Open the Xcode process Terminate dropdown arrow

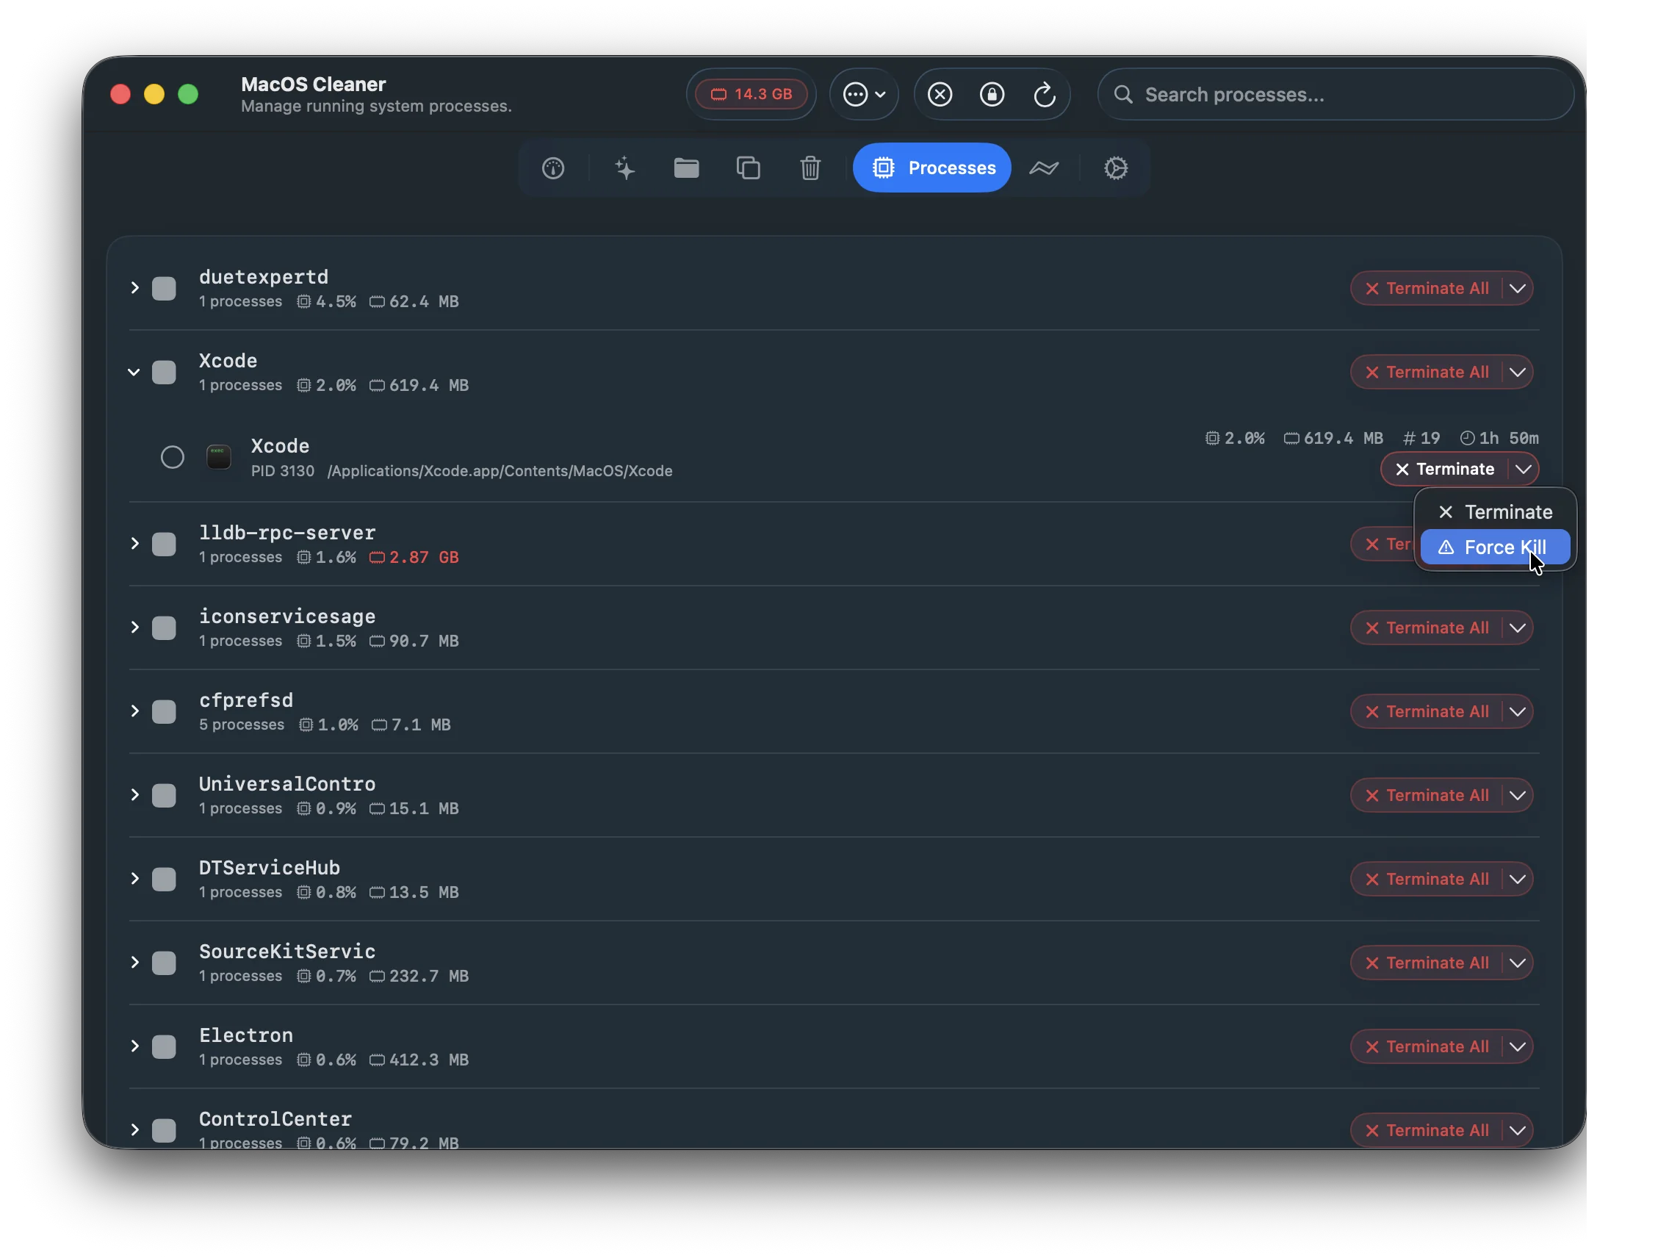pyautogui.click(x=1523, y=470)
